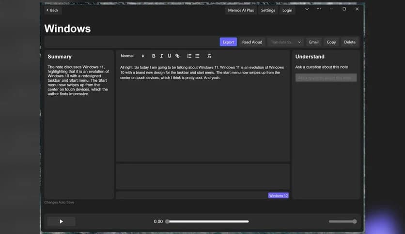Insert a hyperlink using the link icon
Image resolution: width=405 pixels, height=234 pixels.
[177, 56]
